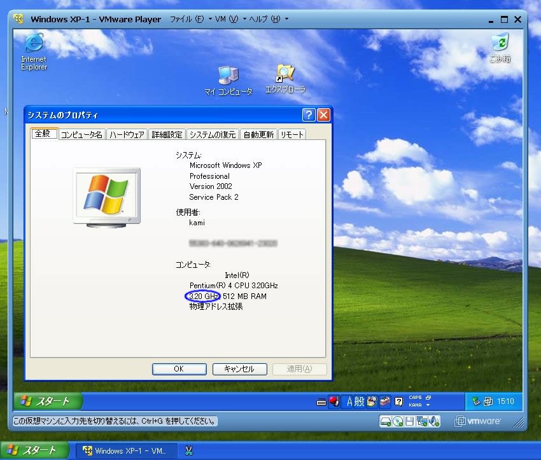The image size is (541, 460).
Task: Switch to the コンピュータ名 tab
Action: (x=81, y=134)
